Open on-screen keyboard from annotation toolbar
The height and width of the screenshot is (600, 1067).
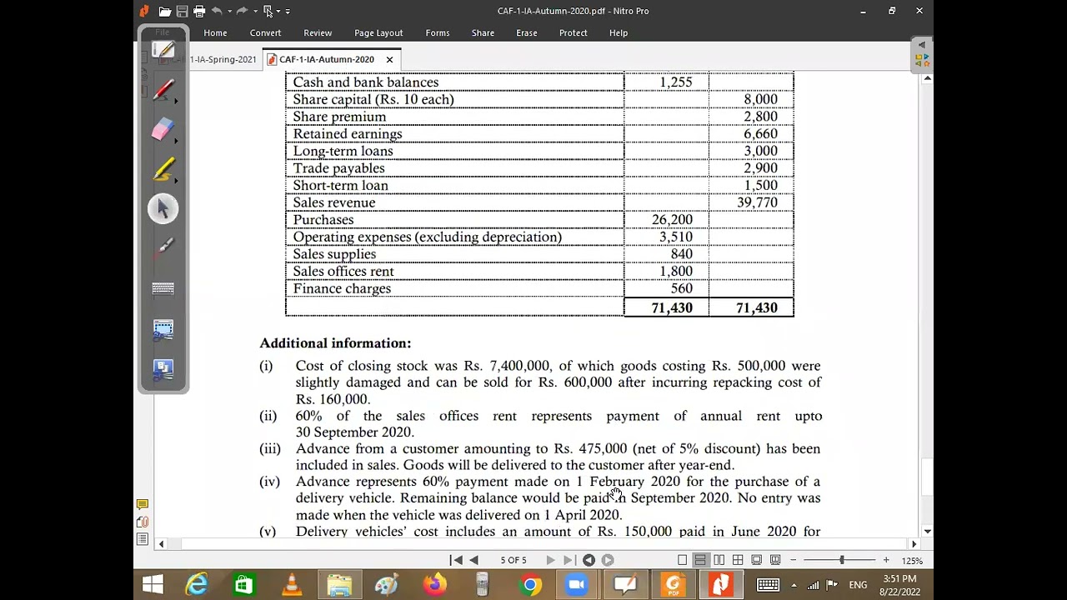coord(163,288)
